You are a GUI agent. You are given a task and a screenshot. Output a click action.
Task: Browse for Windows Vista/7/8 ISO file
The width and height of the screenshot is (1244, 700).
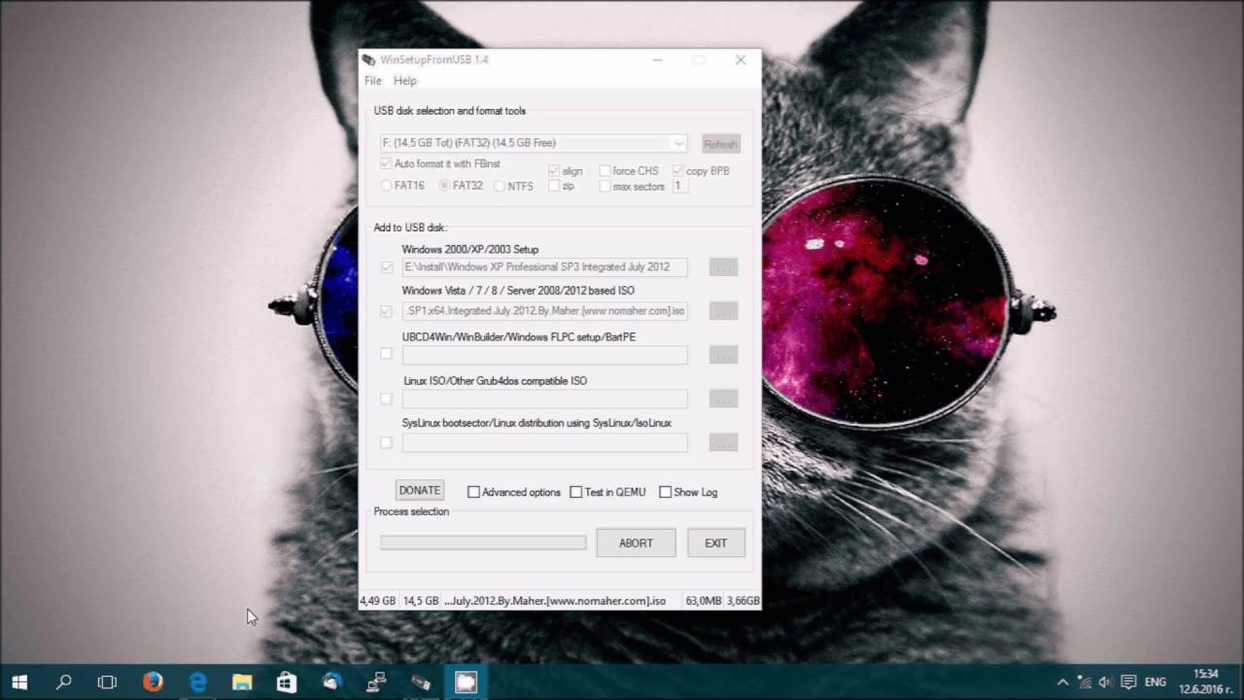[x=723, y=311]
